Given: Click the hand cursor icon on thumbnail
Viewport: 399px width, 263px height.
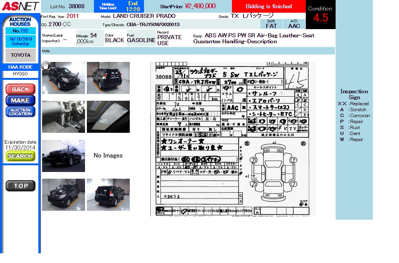Looking at the screenshot, I should [x=45, y=66].
